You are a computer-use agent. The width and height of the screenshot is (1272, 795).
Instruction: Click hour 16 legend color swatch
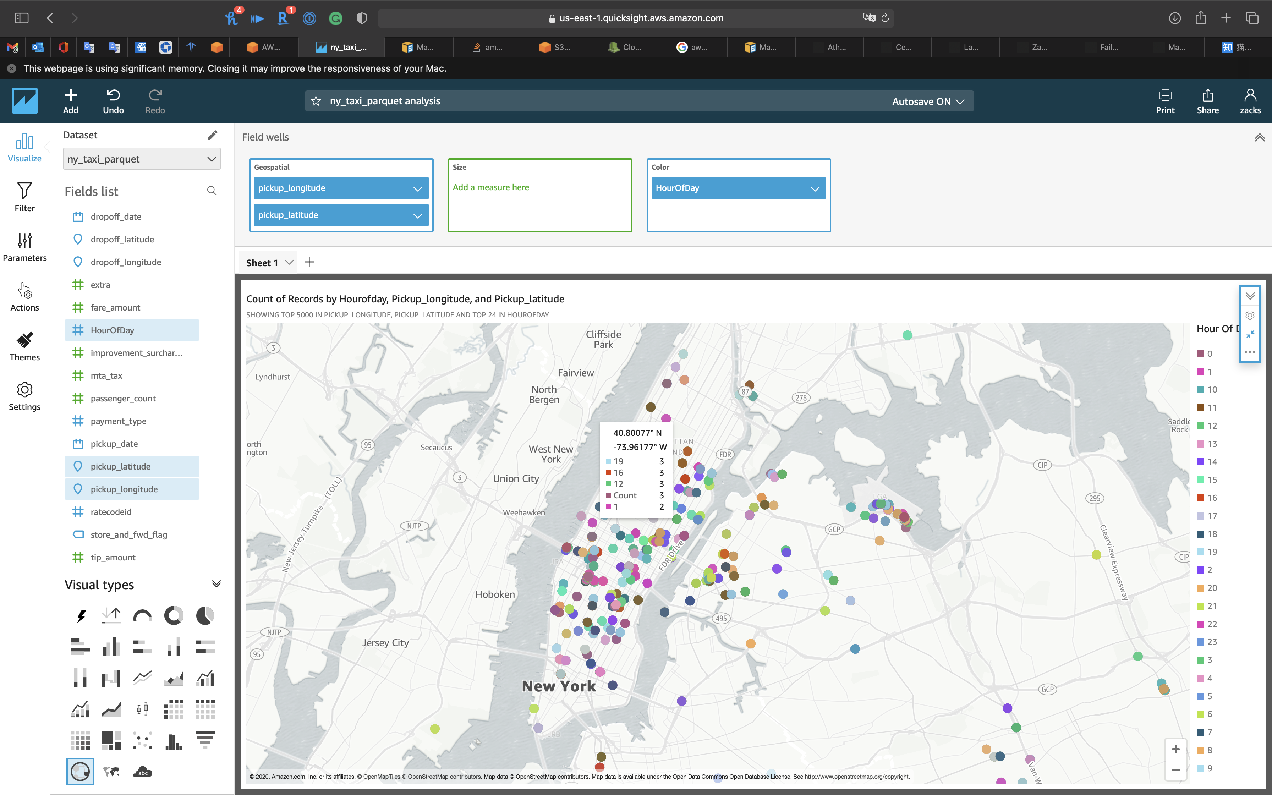[1200, 497]
